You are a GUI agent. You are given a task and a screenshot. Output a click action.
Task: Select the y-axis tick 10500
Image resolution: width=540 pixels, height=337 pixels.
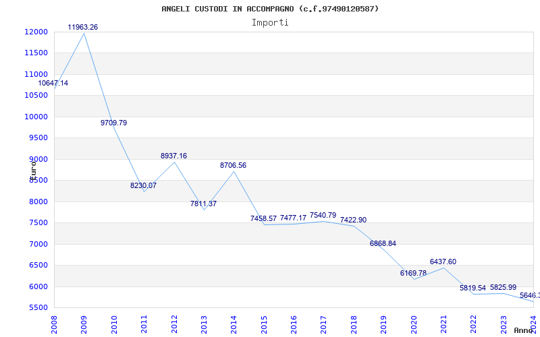(x=36, y=95)
